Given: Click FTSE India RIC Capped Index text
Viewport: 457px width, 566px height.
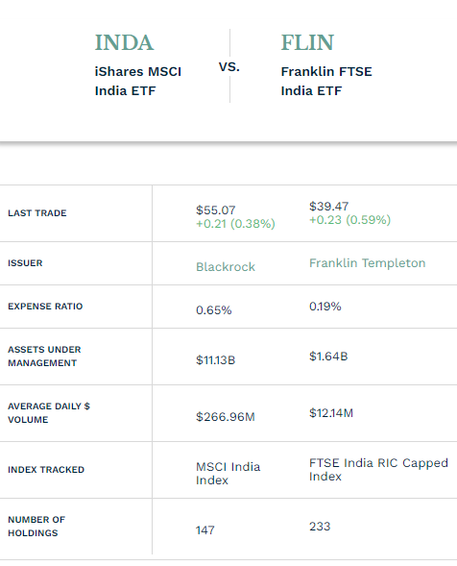Looking at the screenshot, I should 378,470.
